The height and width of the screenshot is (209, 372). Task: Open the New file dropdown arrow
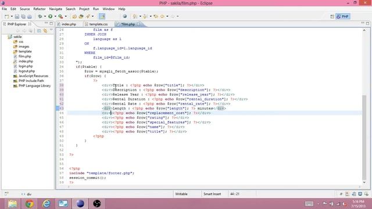[12, 16]
